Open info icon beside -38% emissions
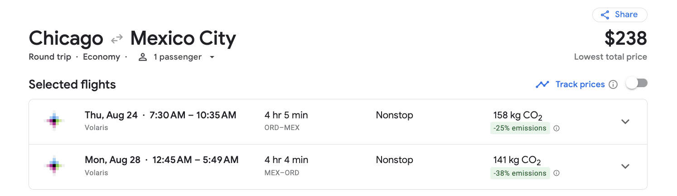 click(x=556, y=173)
